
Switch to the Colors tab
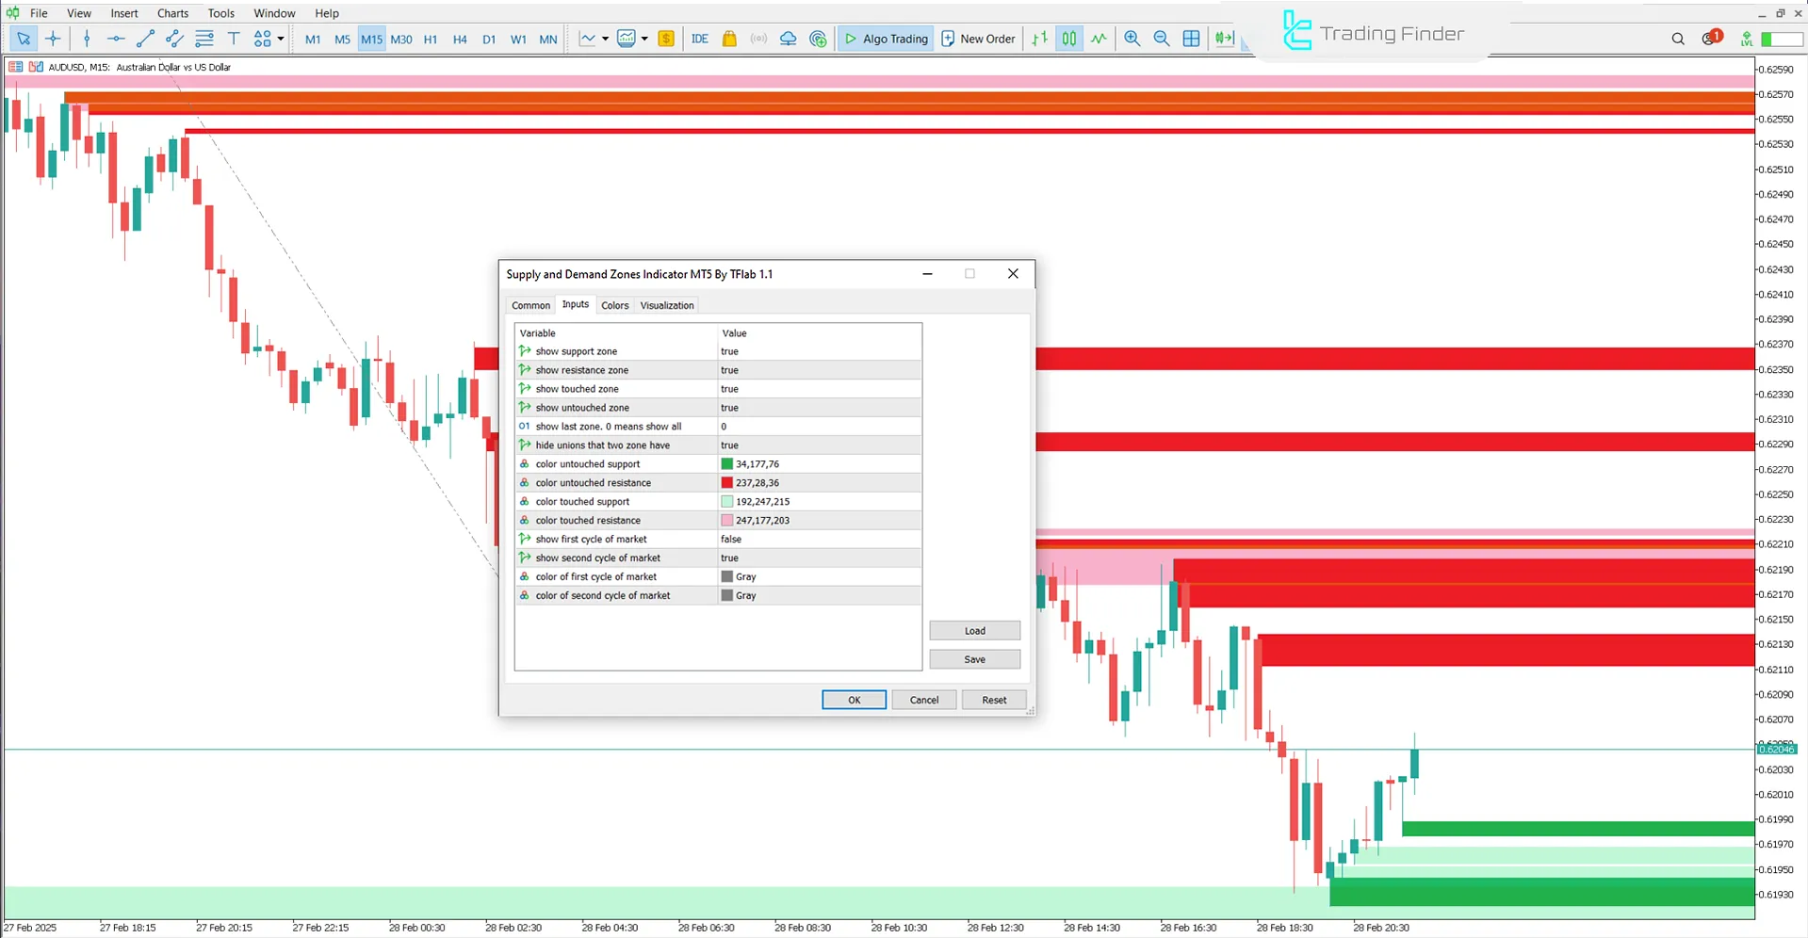click(x=614, y=305)
